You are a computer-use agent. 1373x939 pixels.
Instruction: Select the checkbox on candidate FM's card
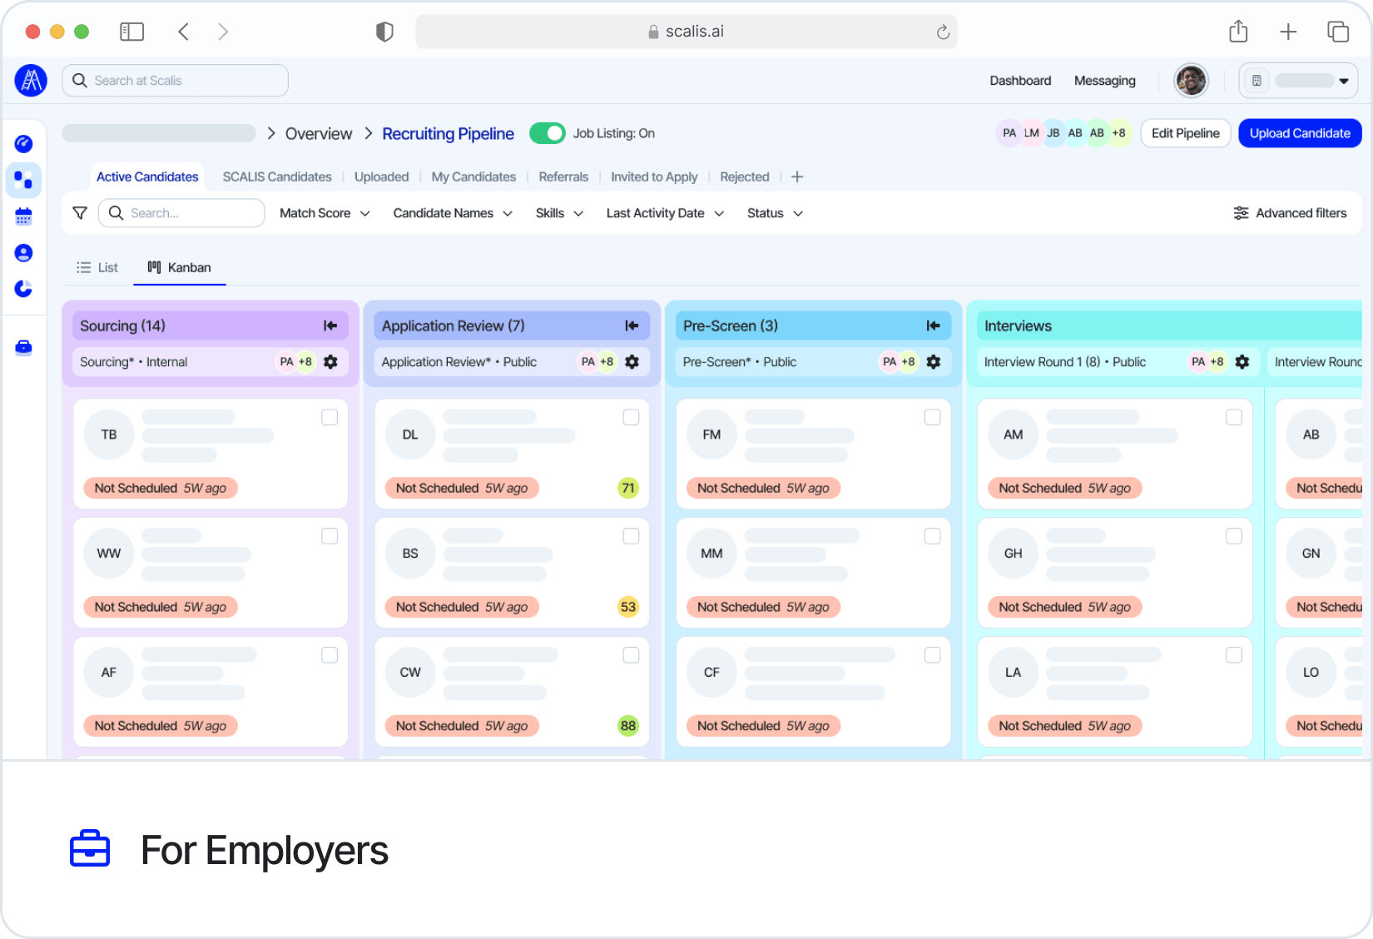coord(932,417)
